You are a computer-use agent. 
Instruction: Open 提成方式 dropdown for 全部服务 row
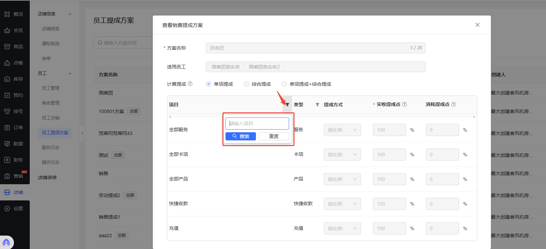(x=342, y=130)
